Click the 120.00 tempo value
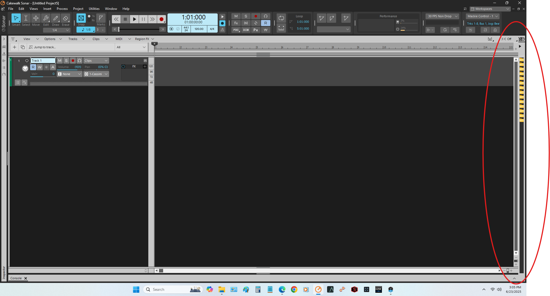This screenshot has height=296, width=550. (x=199, y=29)
